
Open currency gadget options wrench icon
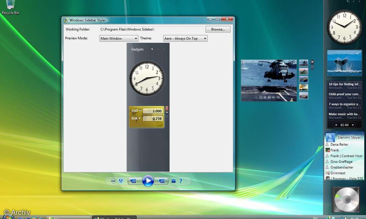167,112
